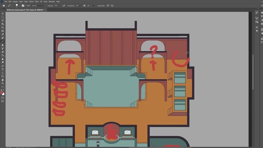Open the Select menu
This screenshot has width=263, height=148.
[31, 1]
